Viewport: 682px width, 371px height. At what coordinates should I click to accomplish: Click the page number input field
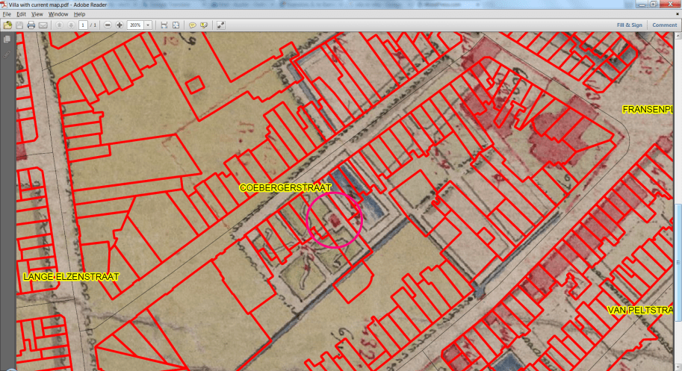coord(83,25)
